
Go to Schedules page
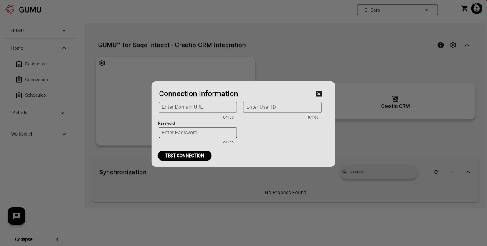[x=35, y=95]
